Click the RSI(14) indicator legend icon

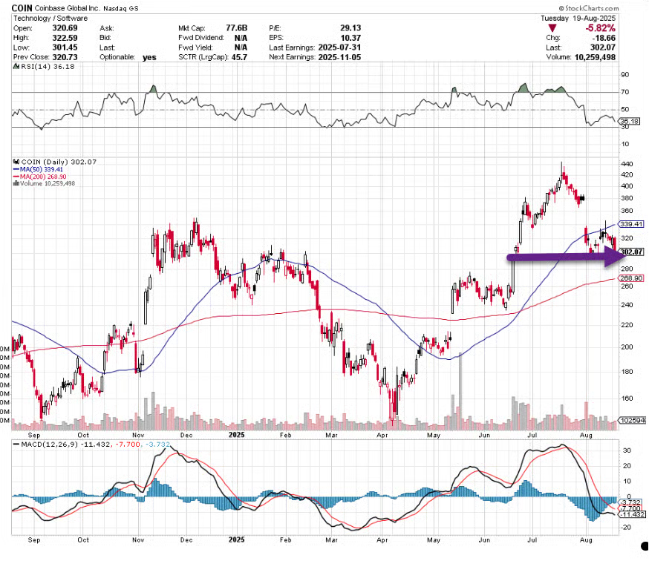coord(16,67)
